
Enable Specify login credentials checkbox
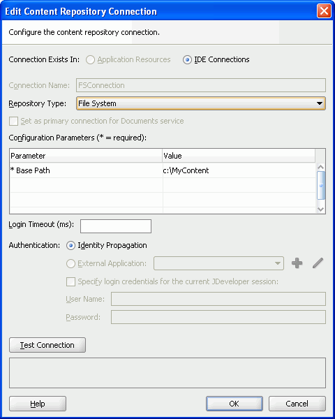point(70,281)
